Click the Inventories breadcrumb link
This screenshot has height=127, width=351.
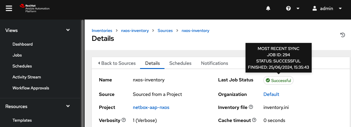[x=102, y=31]
